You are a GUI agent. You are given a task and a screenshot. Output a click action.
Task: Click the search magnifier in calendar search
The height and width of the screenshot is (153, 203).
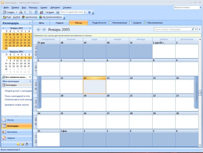click(193, 29)
